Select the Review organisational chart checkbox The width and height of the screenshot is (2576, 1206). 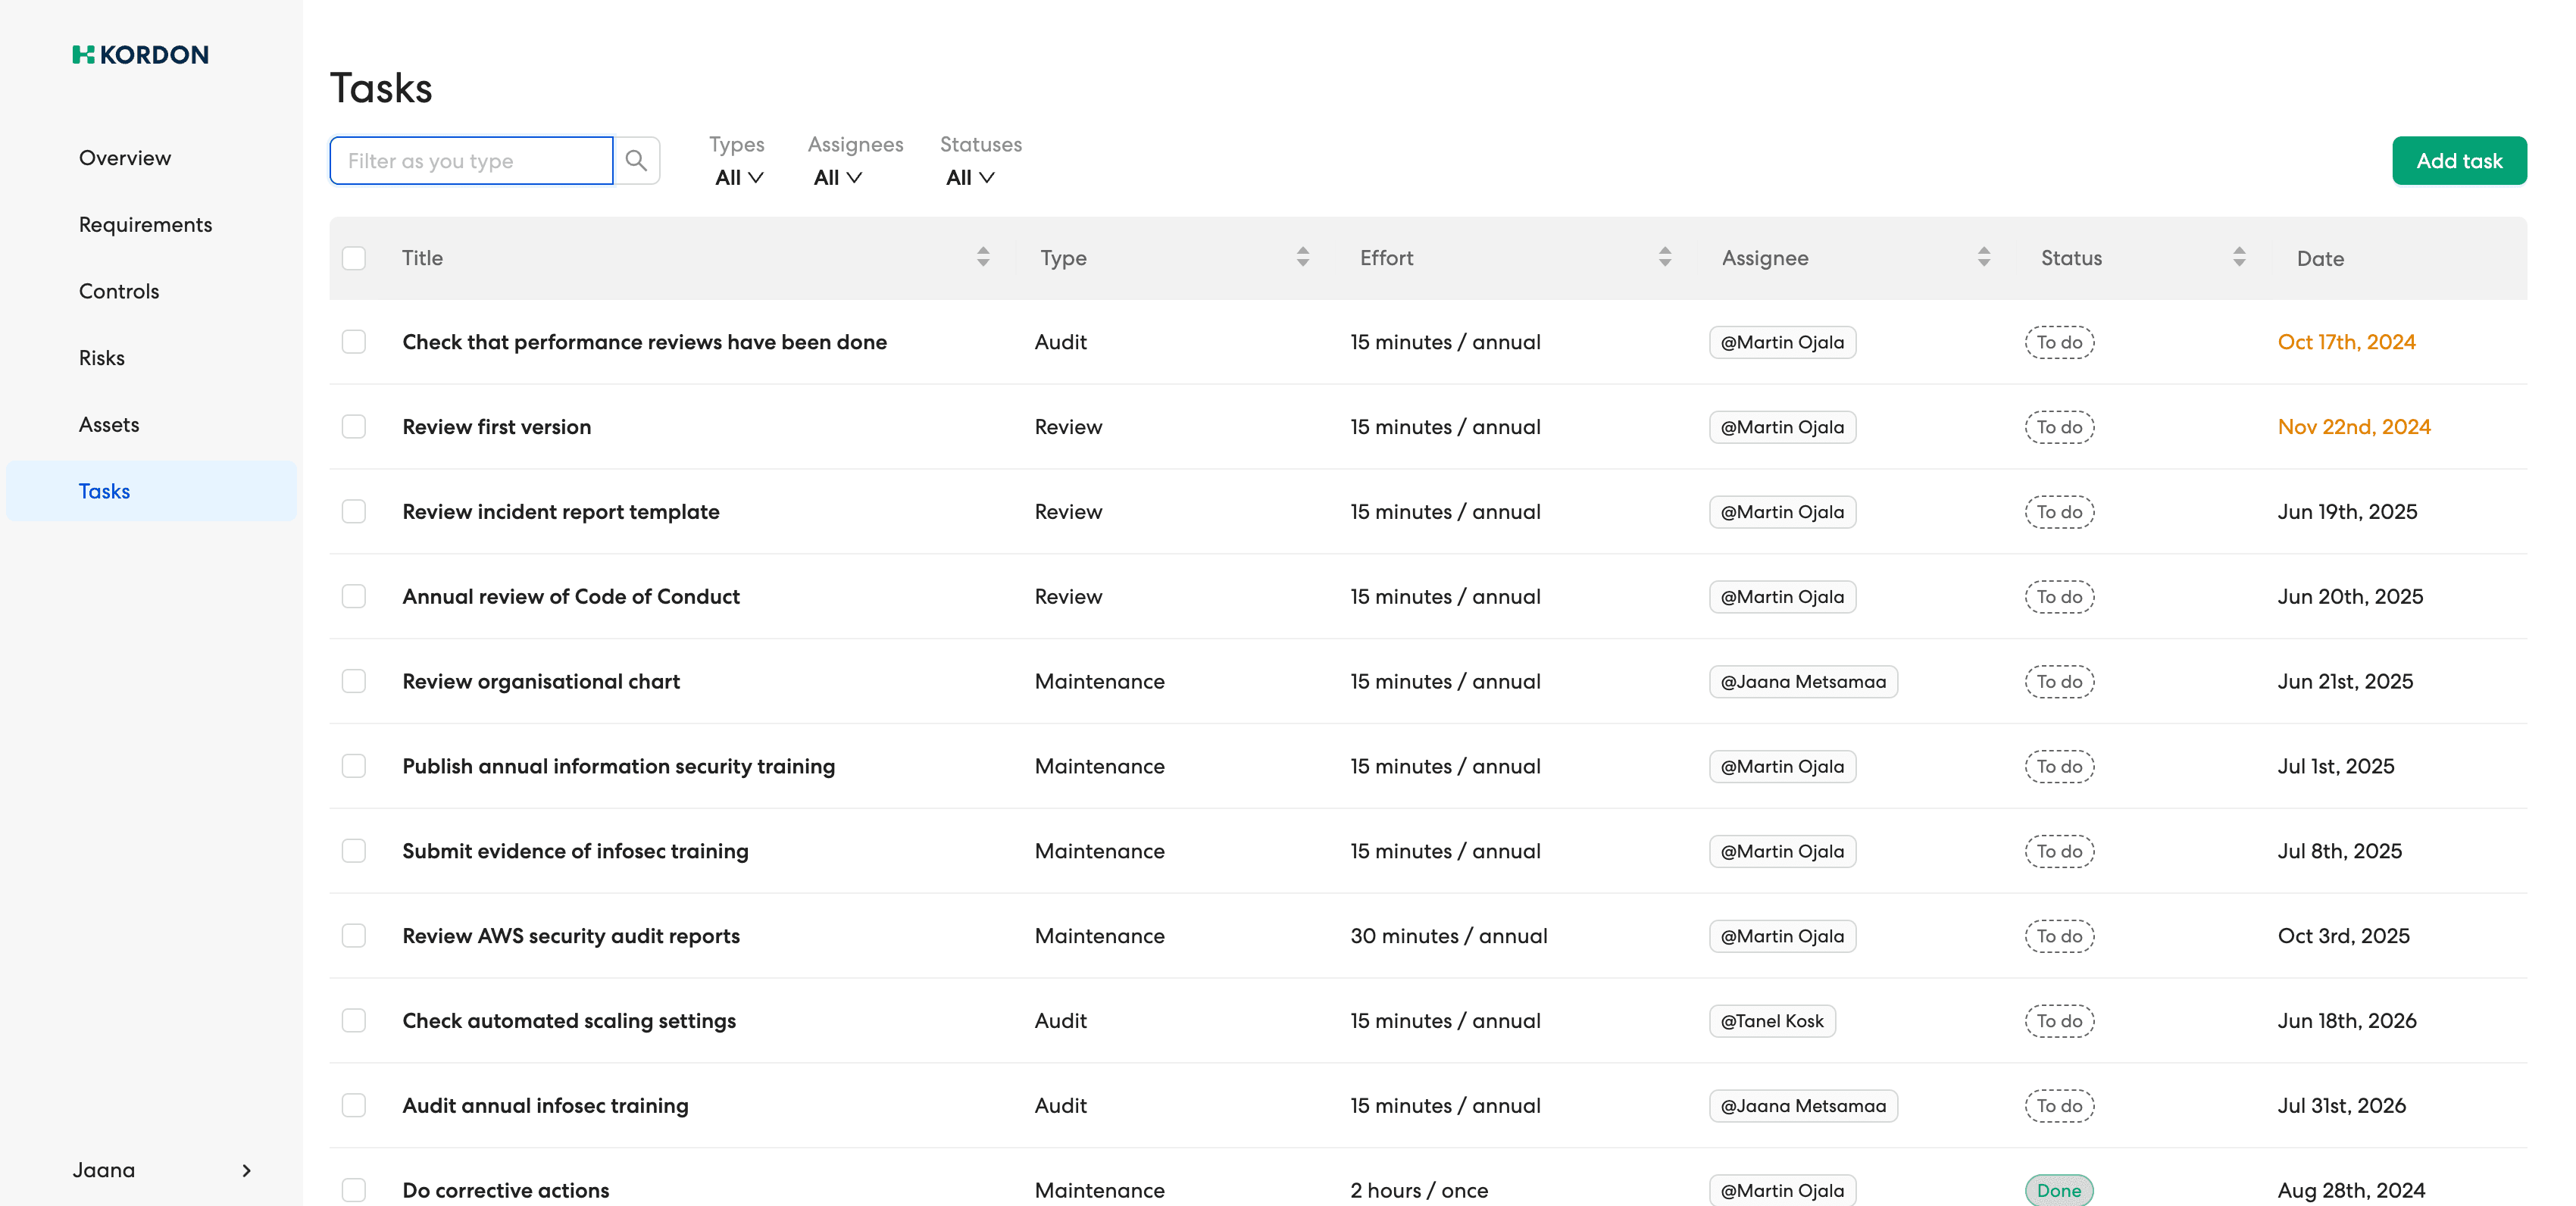(x=354, y=681)
